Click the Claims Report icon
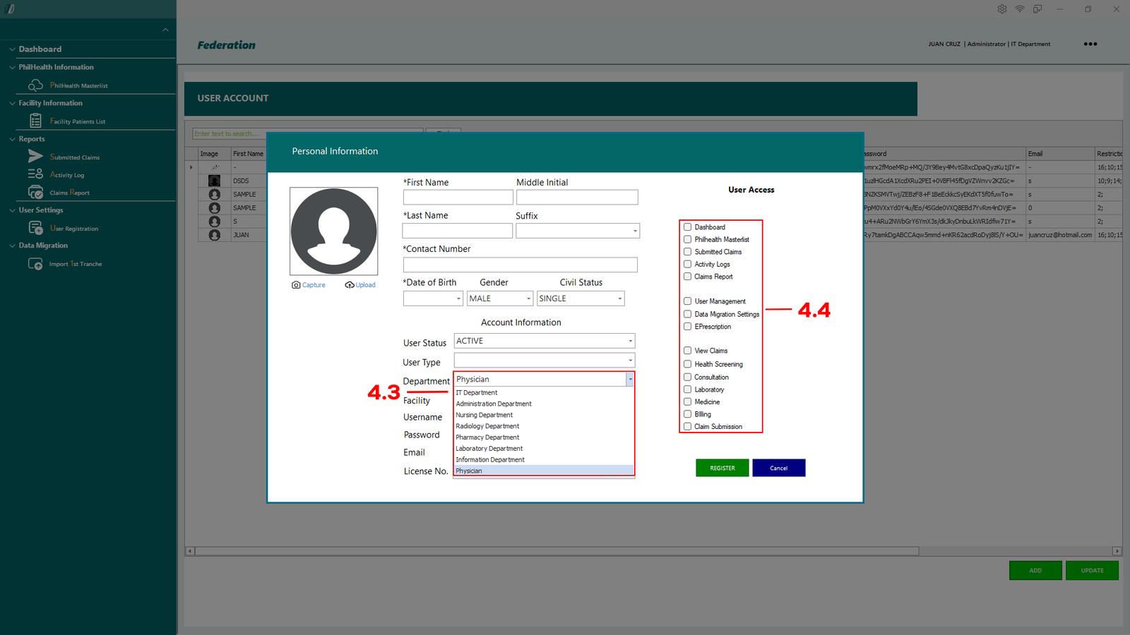This screenshot has height=635, width=1130. [35, 192]
